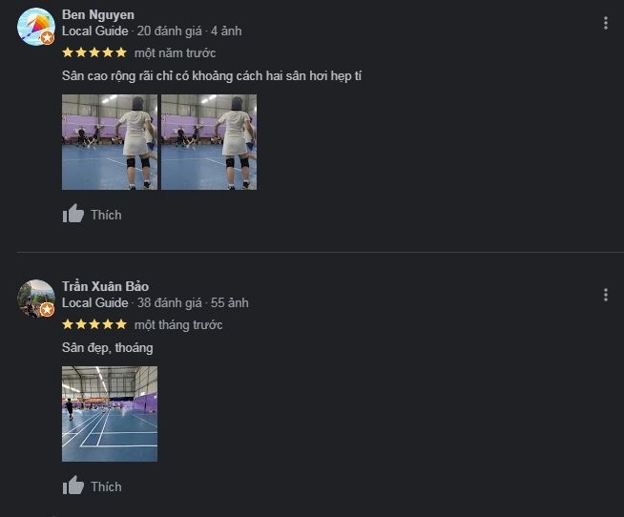
Task: Click review text 'Sân đẹp, thoáng'
Action: pos(108,348)
